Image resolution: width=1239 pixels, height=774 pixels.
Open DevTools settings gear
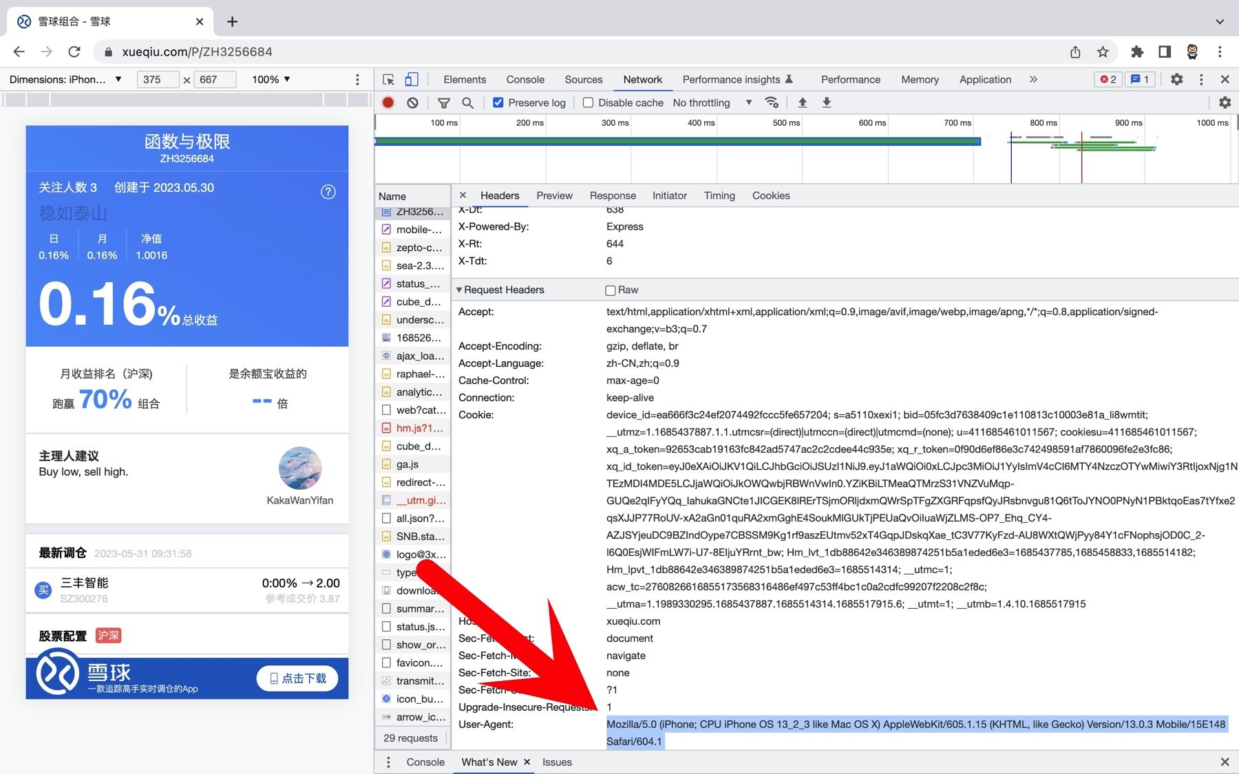pos(1176,79)
